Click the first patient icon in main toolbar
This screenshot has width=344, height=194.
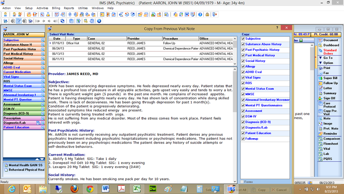(6, 15)
